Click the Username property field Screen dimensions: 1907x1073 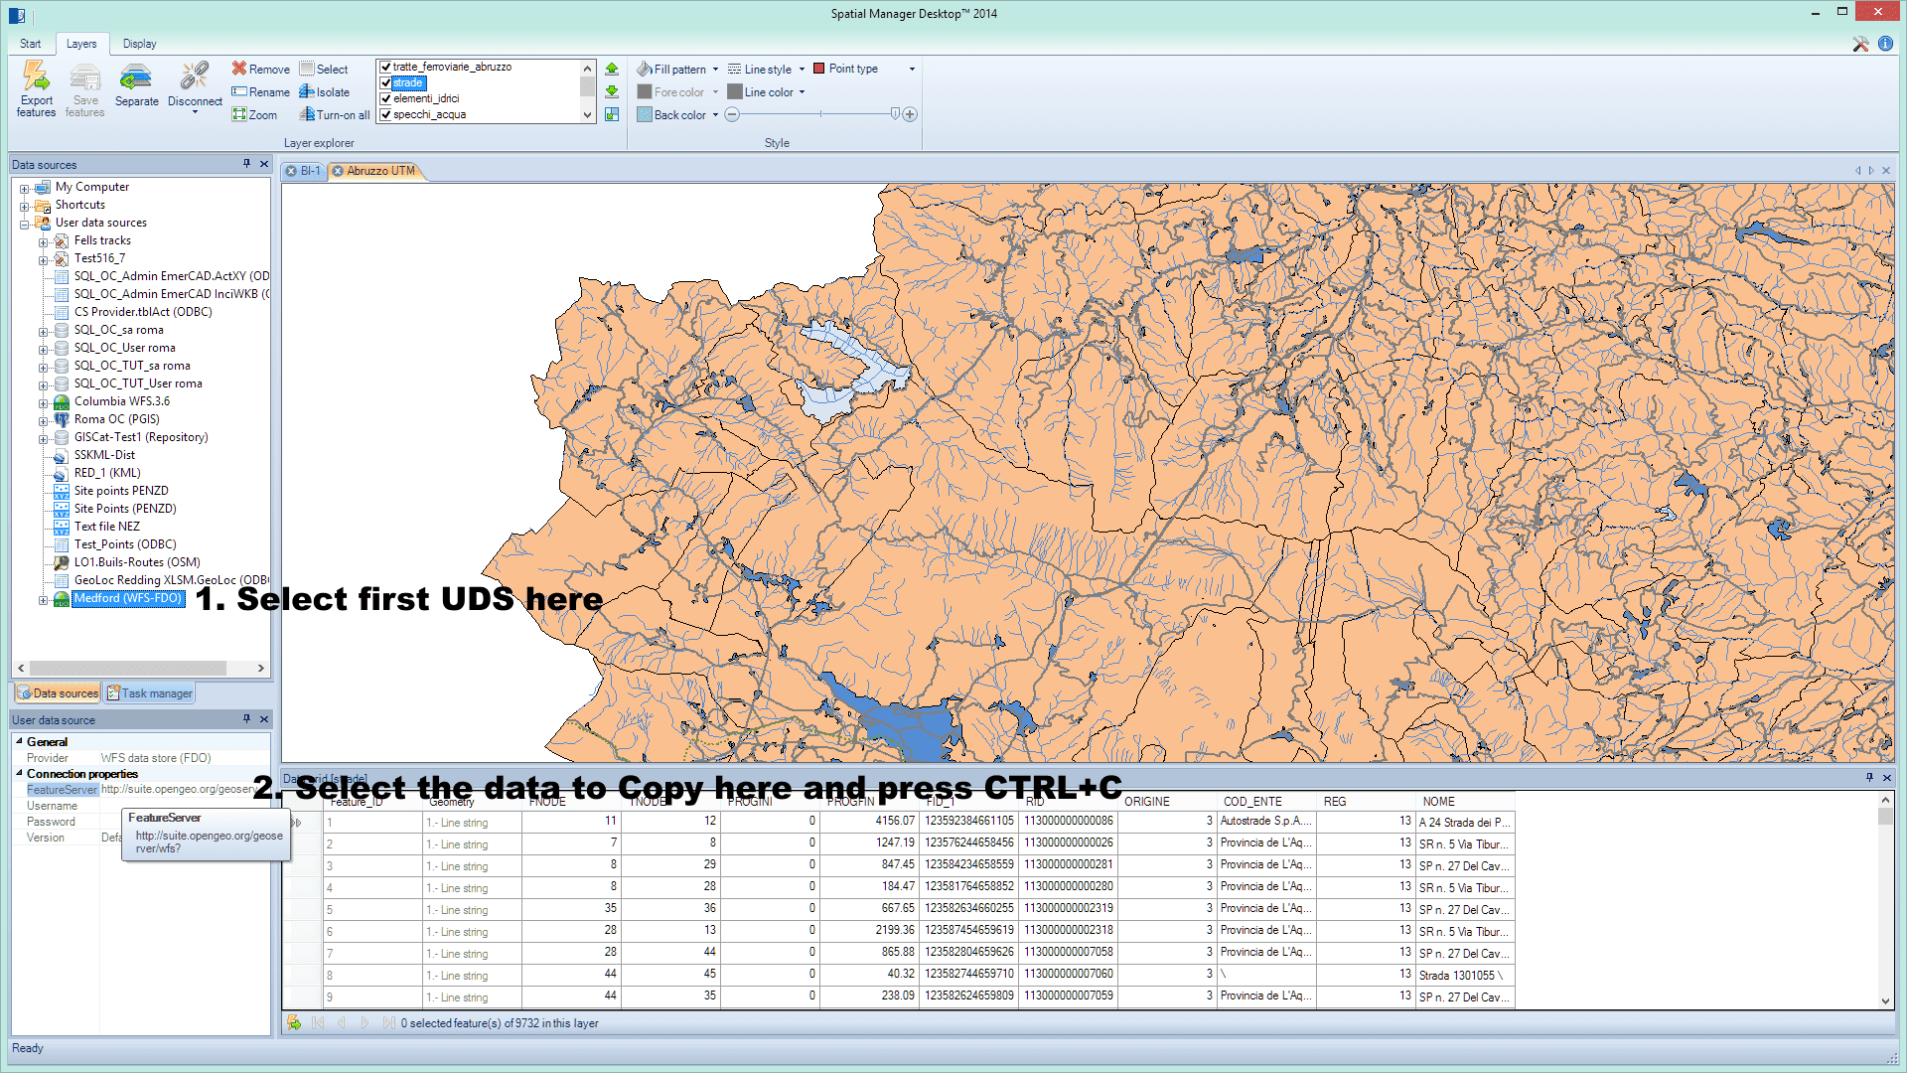pyautogui.click(x=184, y=805)
